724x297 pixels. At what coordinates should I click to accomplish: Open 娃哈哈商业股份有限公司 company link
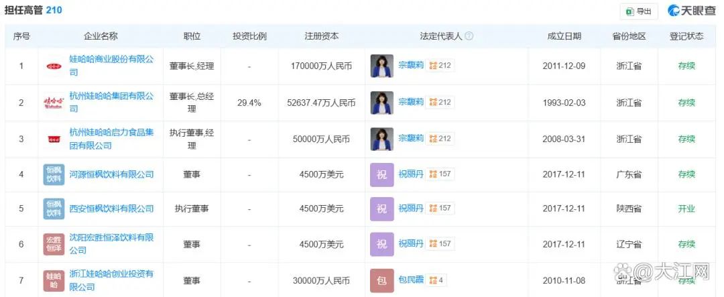(111, 66)
